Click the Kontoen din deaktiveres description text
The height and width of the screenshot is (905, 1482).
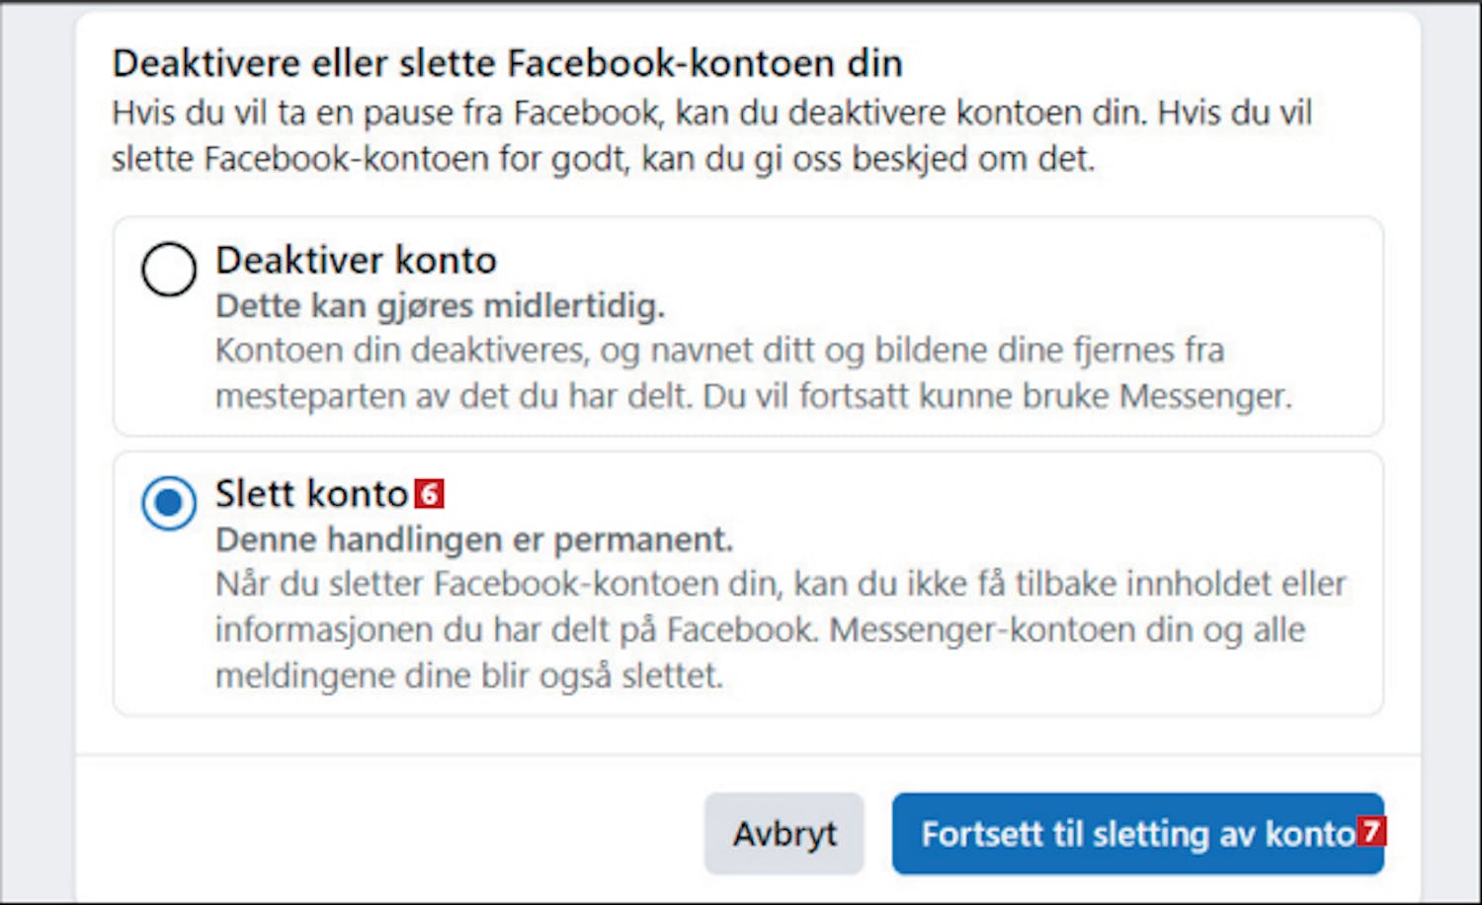(754, 373)
